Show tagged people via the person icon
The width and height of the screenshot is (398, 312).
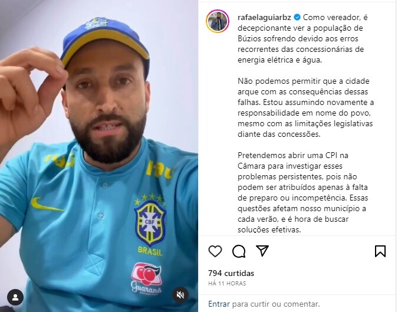15,297
